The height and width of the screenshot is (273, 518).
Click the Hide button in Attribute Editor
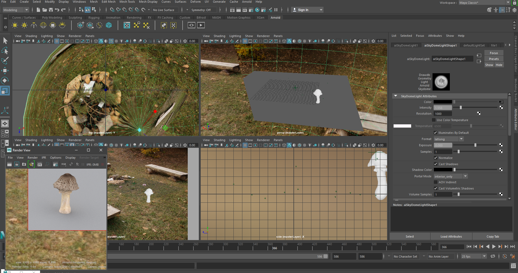click(x=499, y=65)
